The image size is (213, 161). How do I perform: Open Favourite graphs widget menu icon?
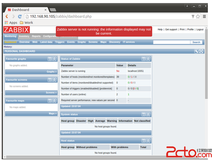pyautogui.click(x=50, y=59)
